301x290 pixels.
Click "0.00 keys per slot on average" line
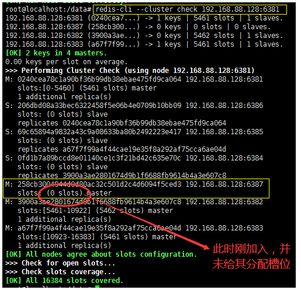click(66, 62)
